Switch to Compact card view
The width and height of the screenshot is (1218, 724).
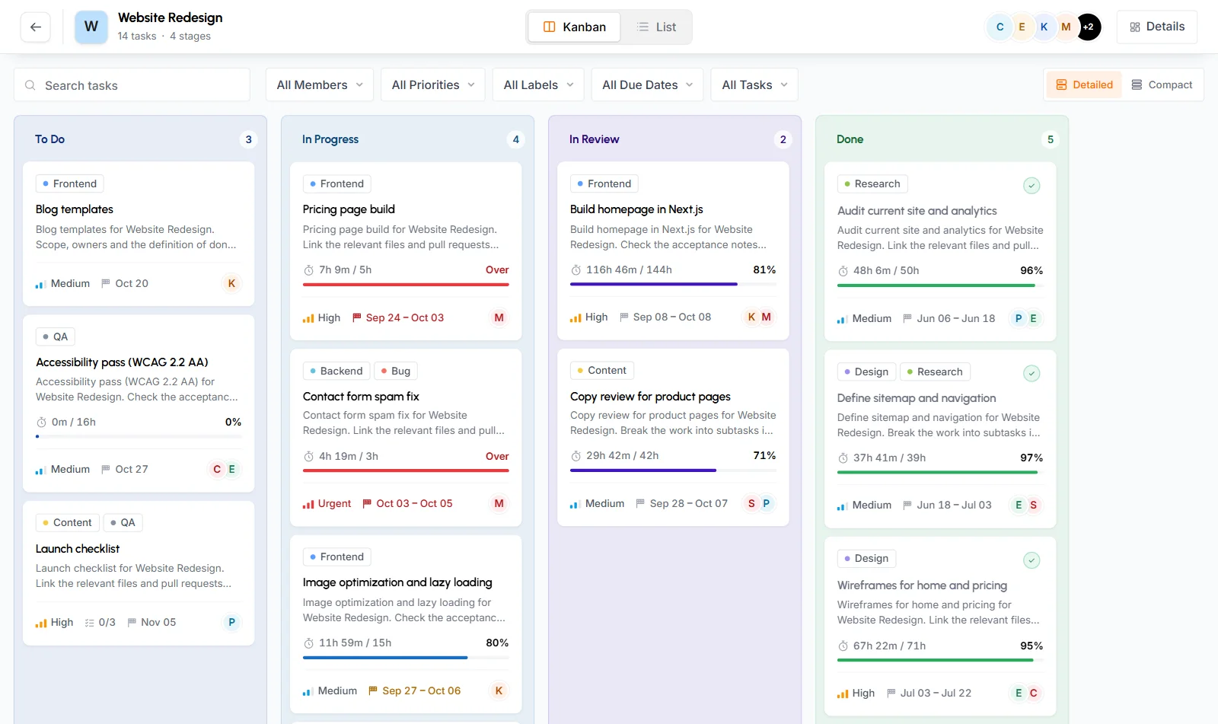[x=1162, y=85]
